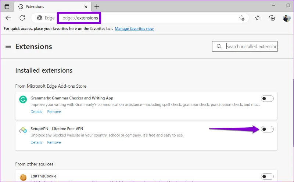Focus the Search installed extensions field

click(245, 46)
